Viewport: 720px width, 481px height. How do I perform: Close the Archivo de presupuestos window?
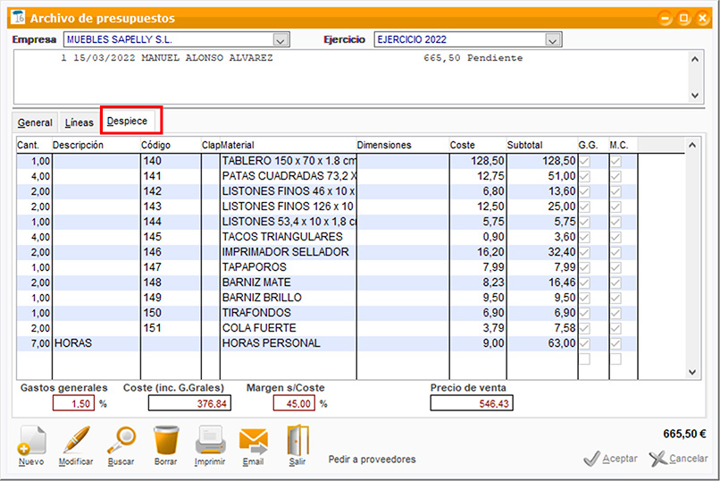click(702, 18)
